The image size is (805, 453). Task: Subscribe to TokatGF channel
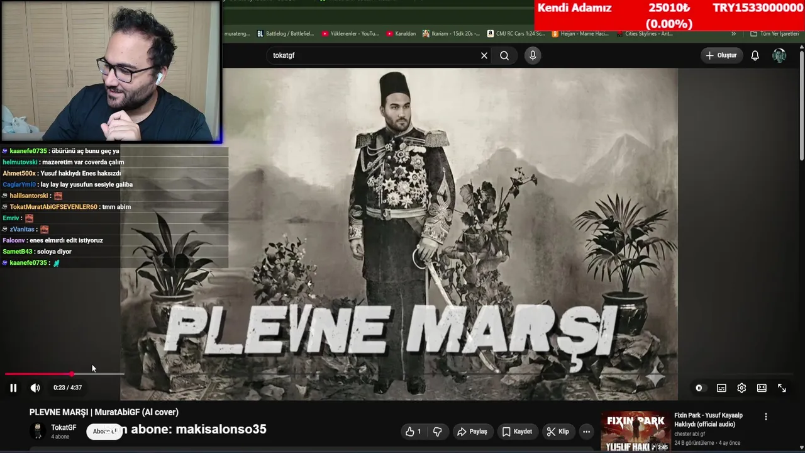(104, 431)
